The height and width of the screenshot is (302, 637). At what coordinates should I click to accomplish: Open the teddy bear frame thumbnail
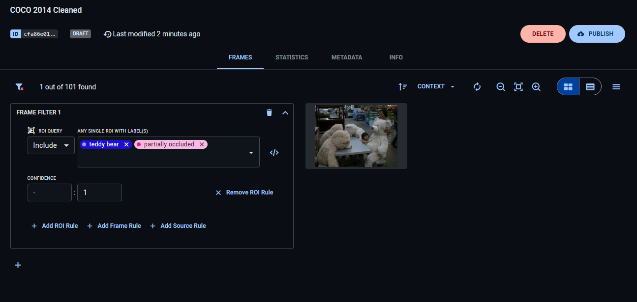(356, 136)
